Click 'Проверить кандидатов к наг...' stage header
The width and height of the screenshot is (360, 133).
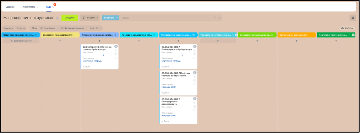click(139, 35)
